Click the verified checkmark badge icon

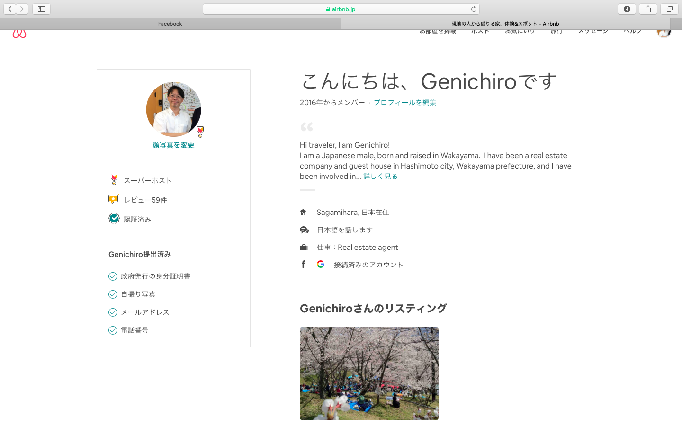tap(114, 218)
